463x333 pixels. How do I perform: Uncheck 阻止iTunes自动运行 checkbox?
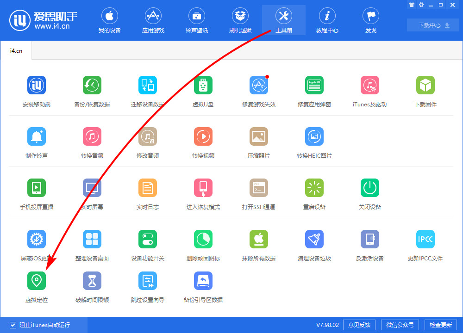pyautogui.click(x=13, y=325)
